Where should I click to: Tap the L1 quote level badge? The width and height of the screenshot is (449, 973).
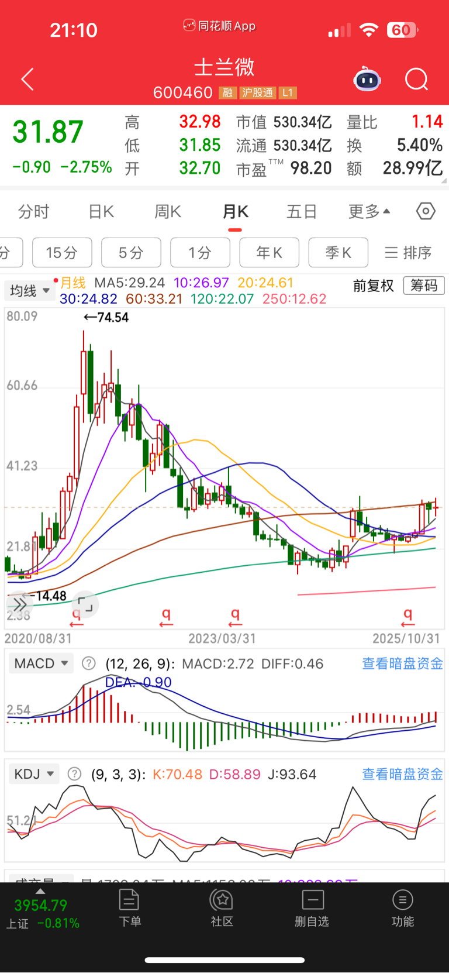(287, 92)
